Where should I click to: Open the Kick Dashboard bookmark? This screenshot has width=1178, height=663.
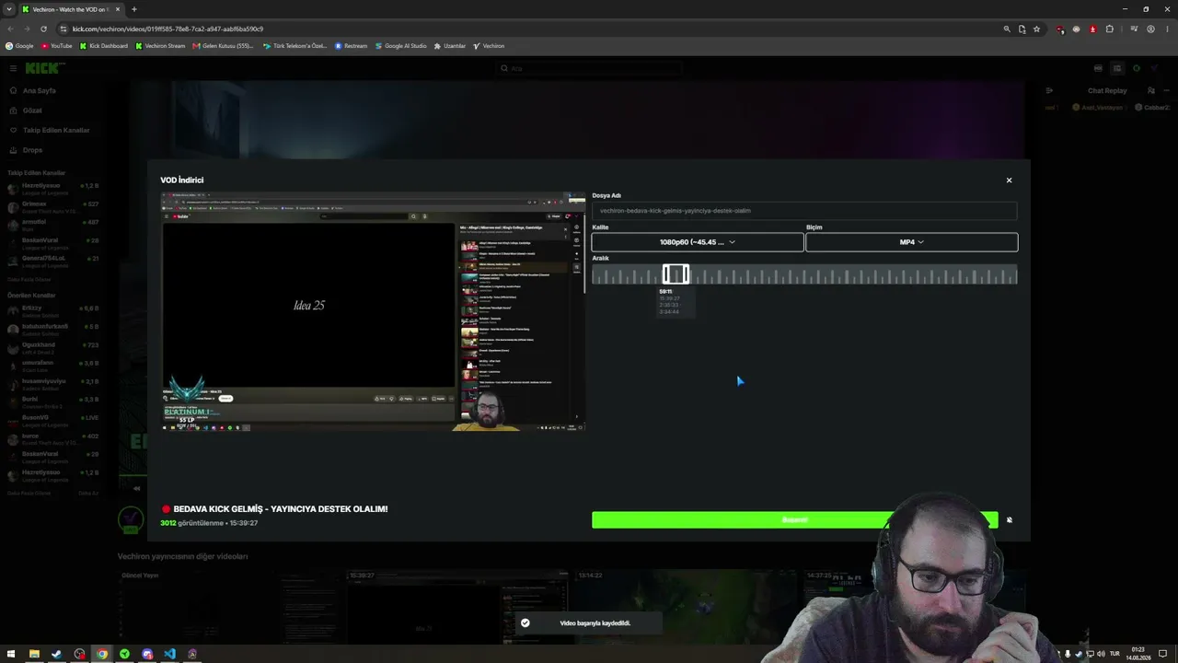coord(104,46)
